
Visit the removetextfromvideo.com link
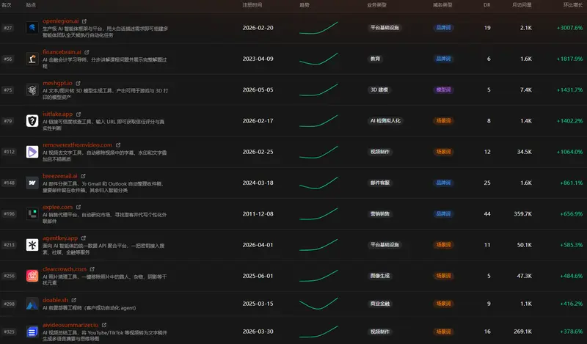tap(78, 145)
